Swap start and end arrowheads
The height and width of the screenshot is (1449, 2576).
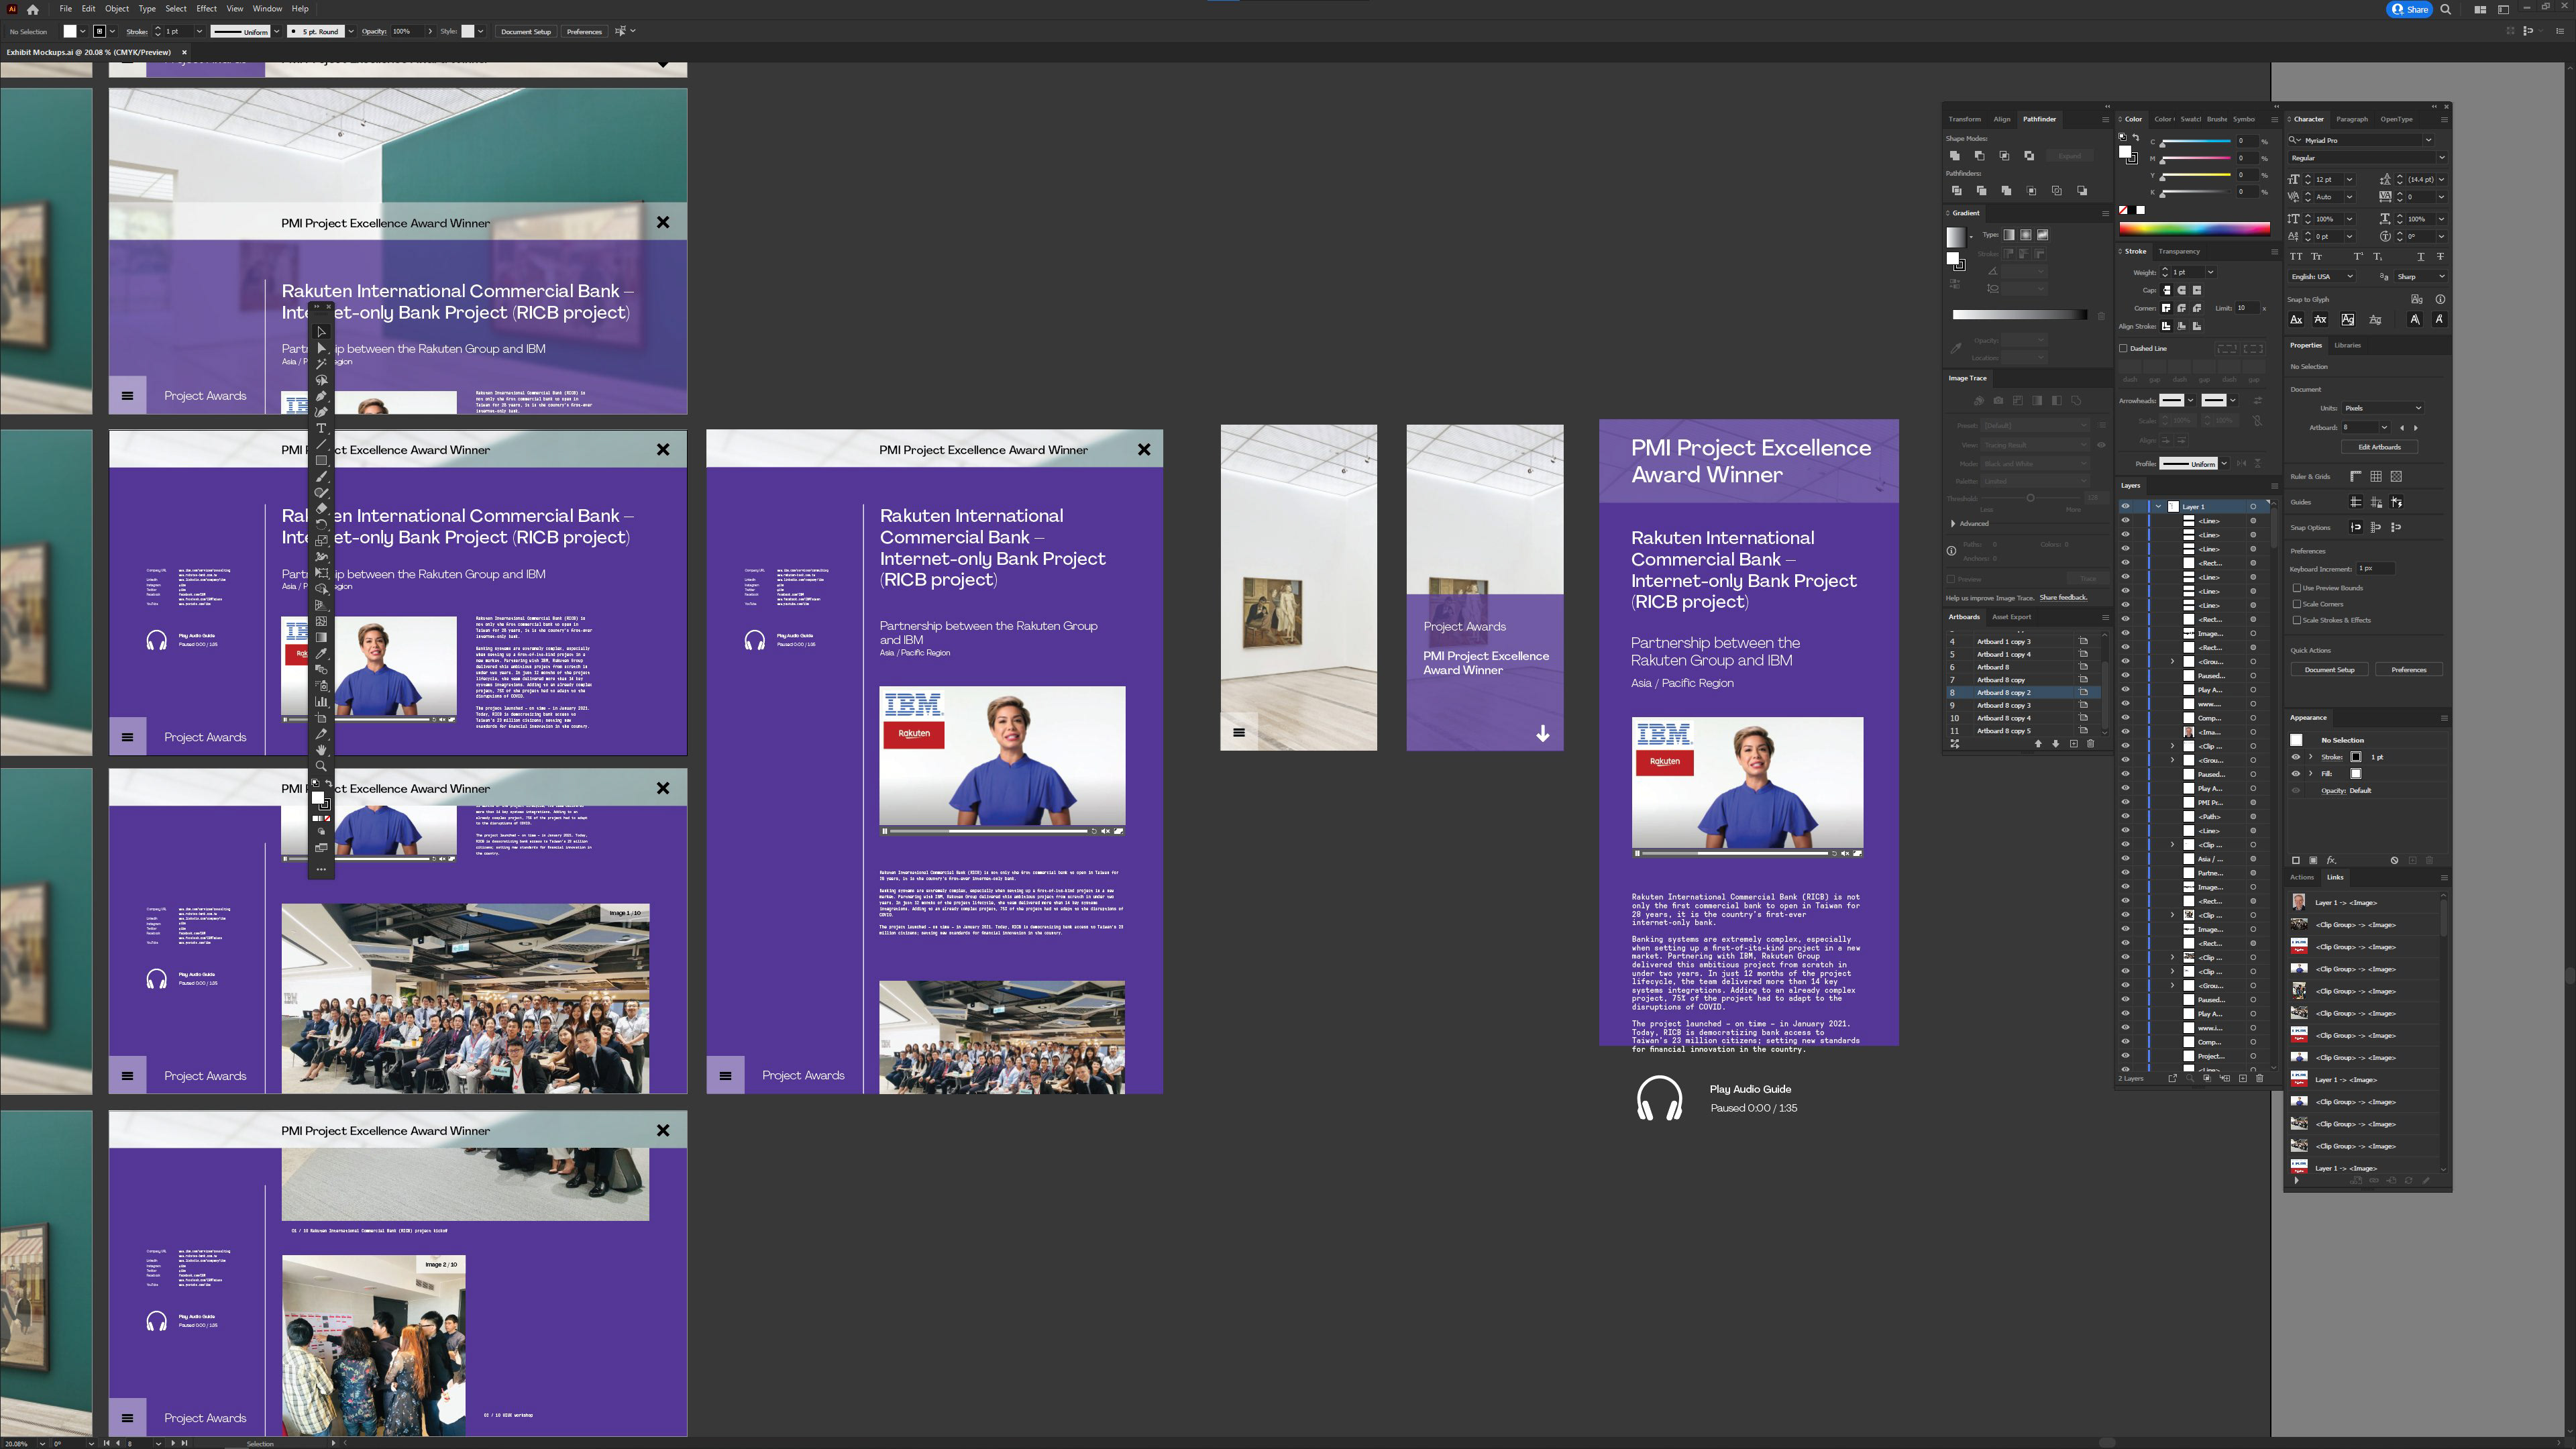click(2257, 400)
